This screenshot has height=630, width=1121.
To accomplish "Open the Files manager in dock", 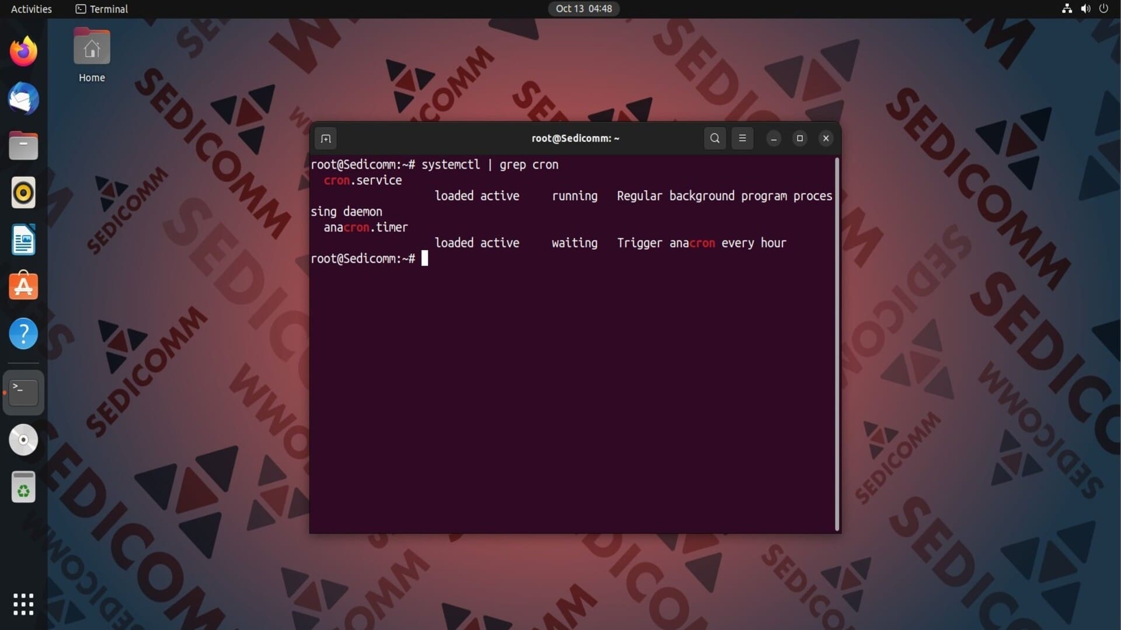I will pos(23,146).
